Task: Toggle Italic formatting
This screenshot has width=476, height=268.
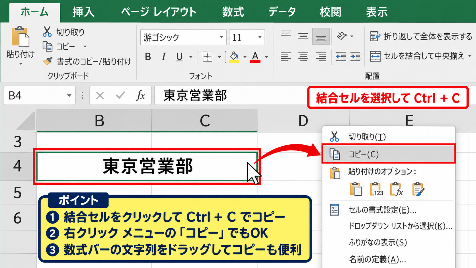Action: (x=163, y=57)
